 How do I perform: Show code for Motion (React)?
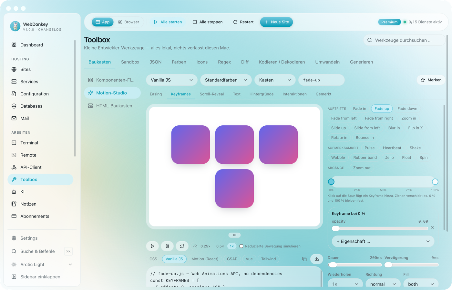coord(205,259)
